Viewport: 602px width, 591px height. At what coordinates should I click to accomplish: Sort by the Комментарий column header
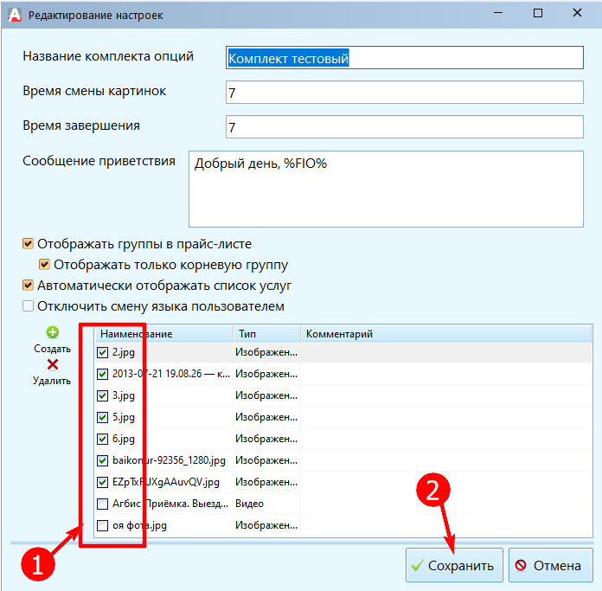coord(446,334)
